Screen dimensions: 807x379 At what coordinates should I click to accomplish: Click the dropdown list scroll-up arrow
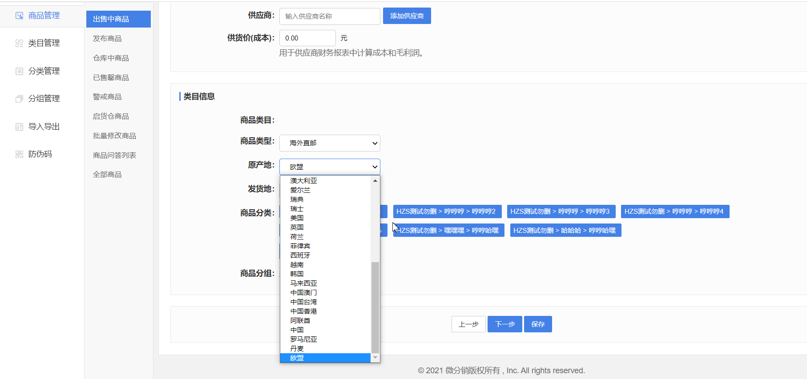[x=375, y=180]
